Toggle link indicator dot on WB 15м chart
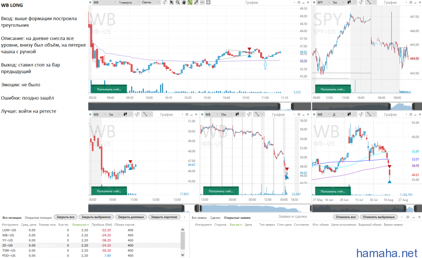The image size is (422, 258). pos(202,114)
